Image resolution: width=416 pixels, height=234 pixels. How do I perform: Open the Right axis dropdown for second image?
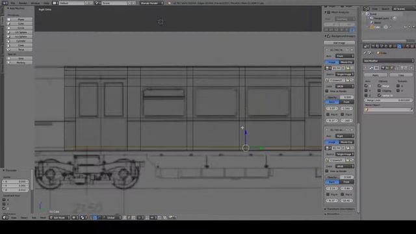345,136
